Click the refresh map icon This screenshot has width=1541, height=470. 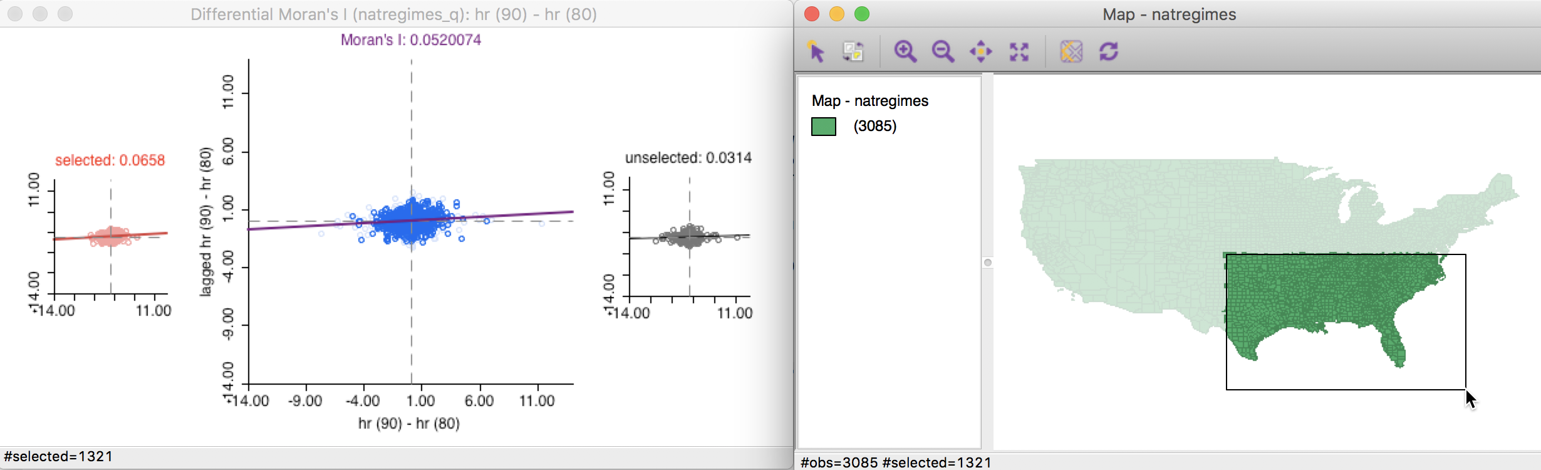1109,51
